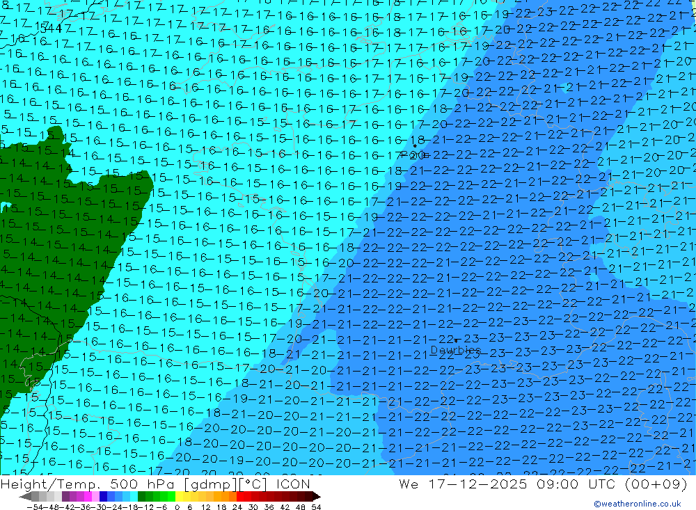The height and width of the screenshot is (510, 696).
Task: Click the weatheronline.co.uk copyright link
Action: point(638,503)
